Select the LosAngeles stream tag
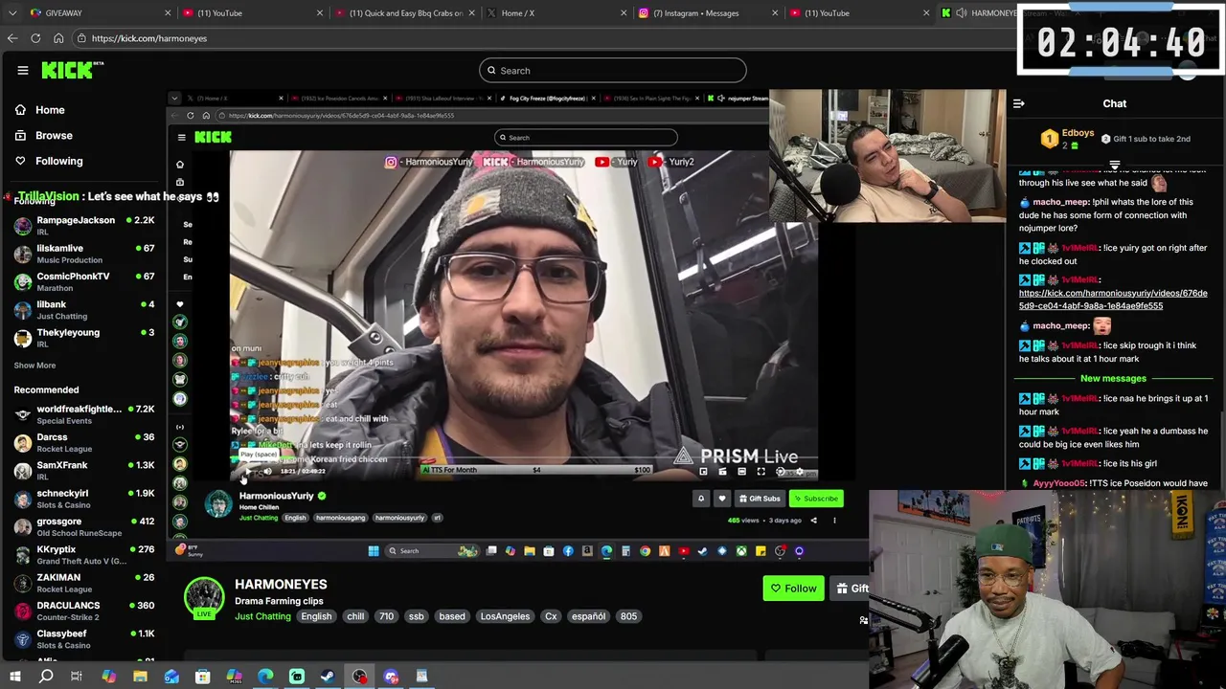The height and width of the screenshot is (689, 1226). tap(505, 616)
